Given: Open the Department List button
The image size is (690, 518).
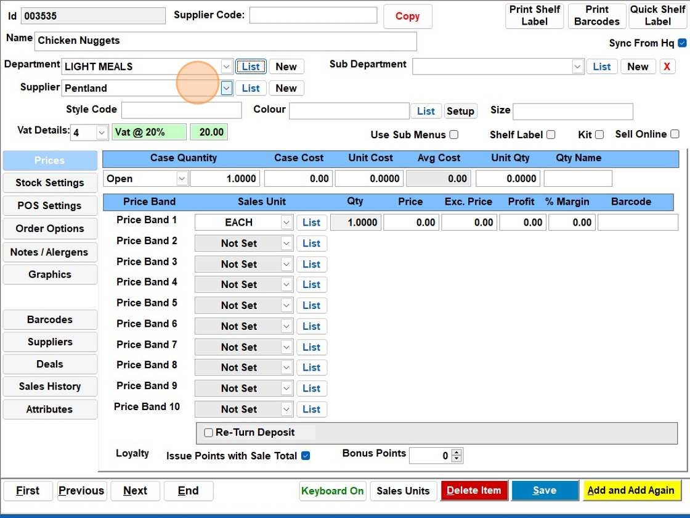Looking at the screenshot, I should [251, 67].
